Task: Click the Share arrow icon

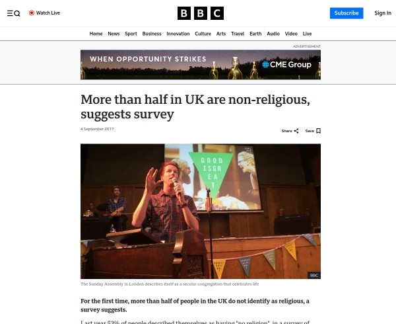Action: tap(296, 131)
